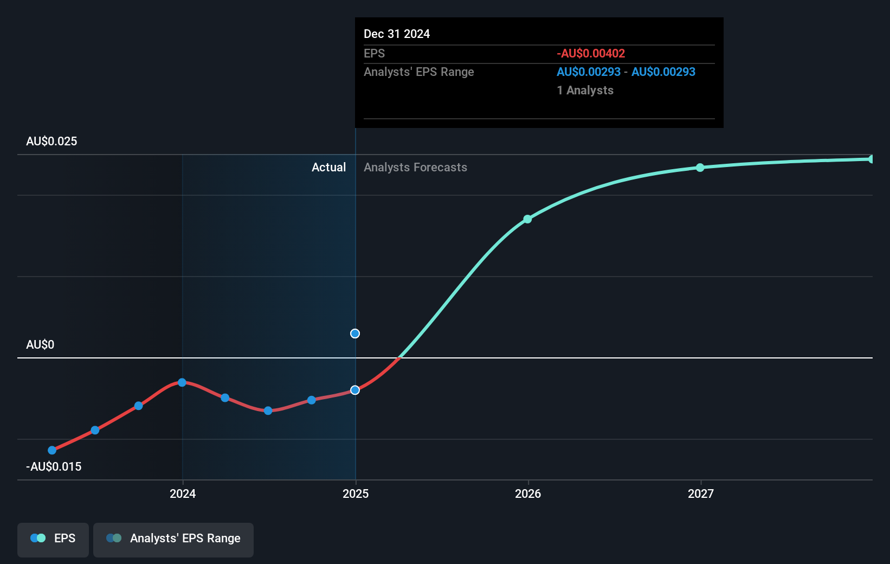Select the lowest EPS point in mid 2024

268,411
